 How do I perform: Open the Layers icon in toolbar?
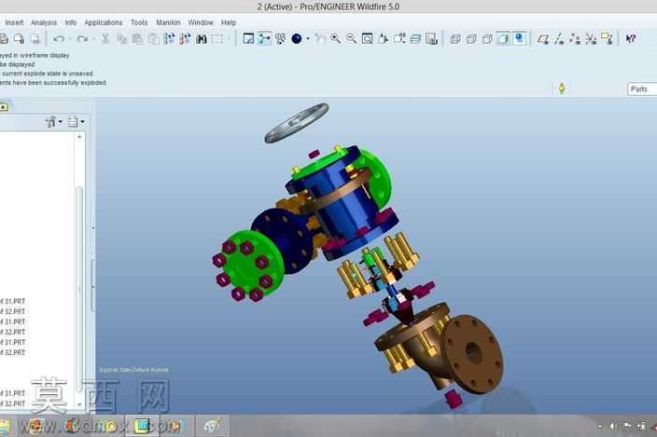pyautogui.click(x=415, y=39)
